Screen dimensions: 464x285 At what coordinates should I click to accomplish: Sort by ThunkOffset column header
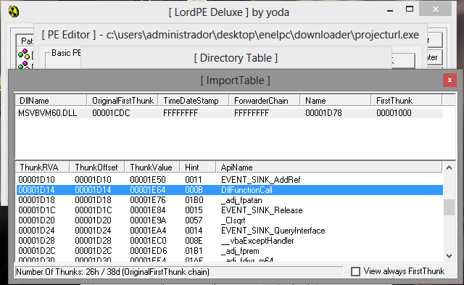(x=96, y=168)
